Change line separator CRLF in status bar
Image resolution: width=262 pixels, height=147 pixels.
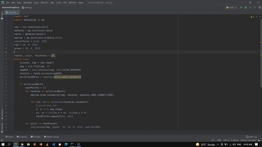tap(219, 140)
